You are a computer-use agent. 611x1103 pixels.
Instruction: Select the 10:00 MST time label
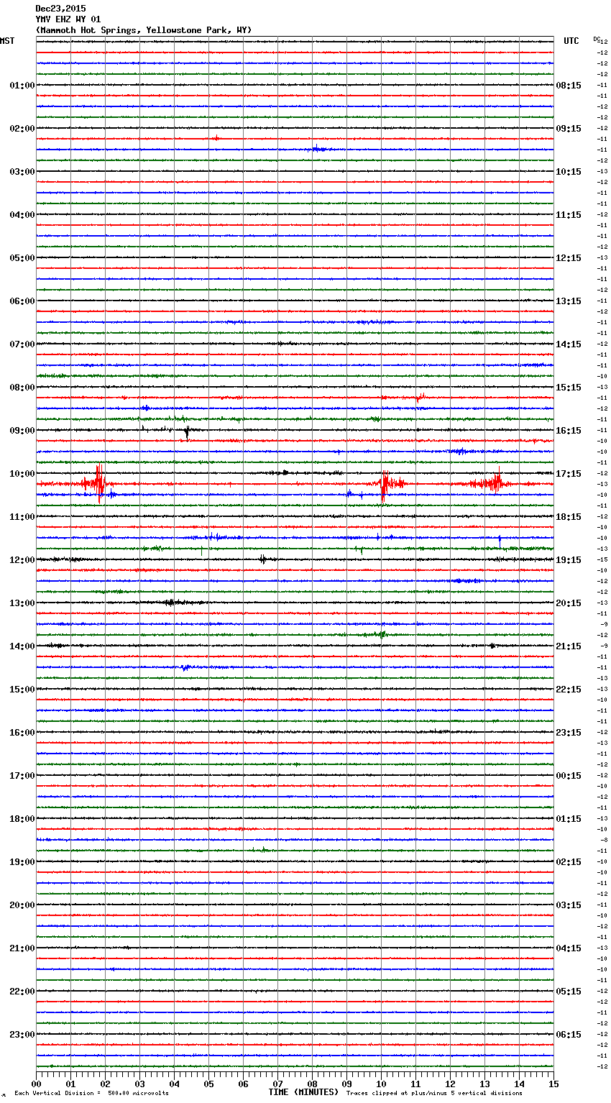point(22,474)
